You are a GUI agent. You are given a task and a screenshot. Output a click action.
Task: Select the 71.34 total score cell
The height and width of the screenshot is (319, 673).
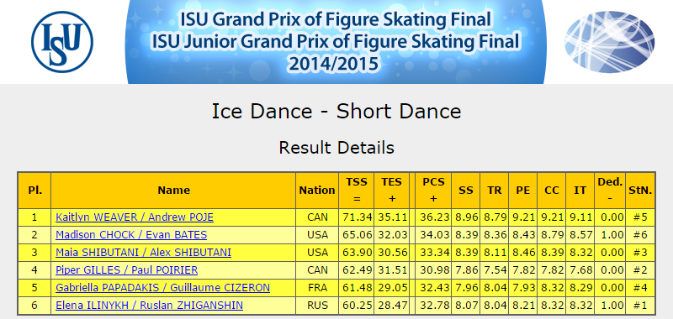357,217
